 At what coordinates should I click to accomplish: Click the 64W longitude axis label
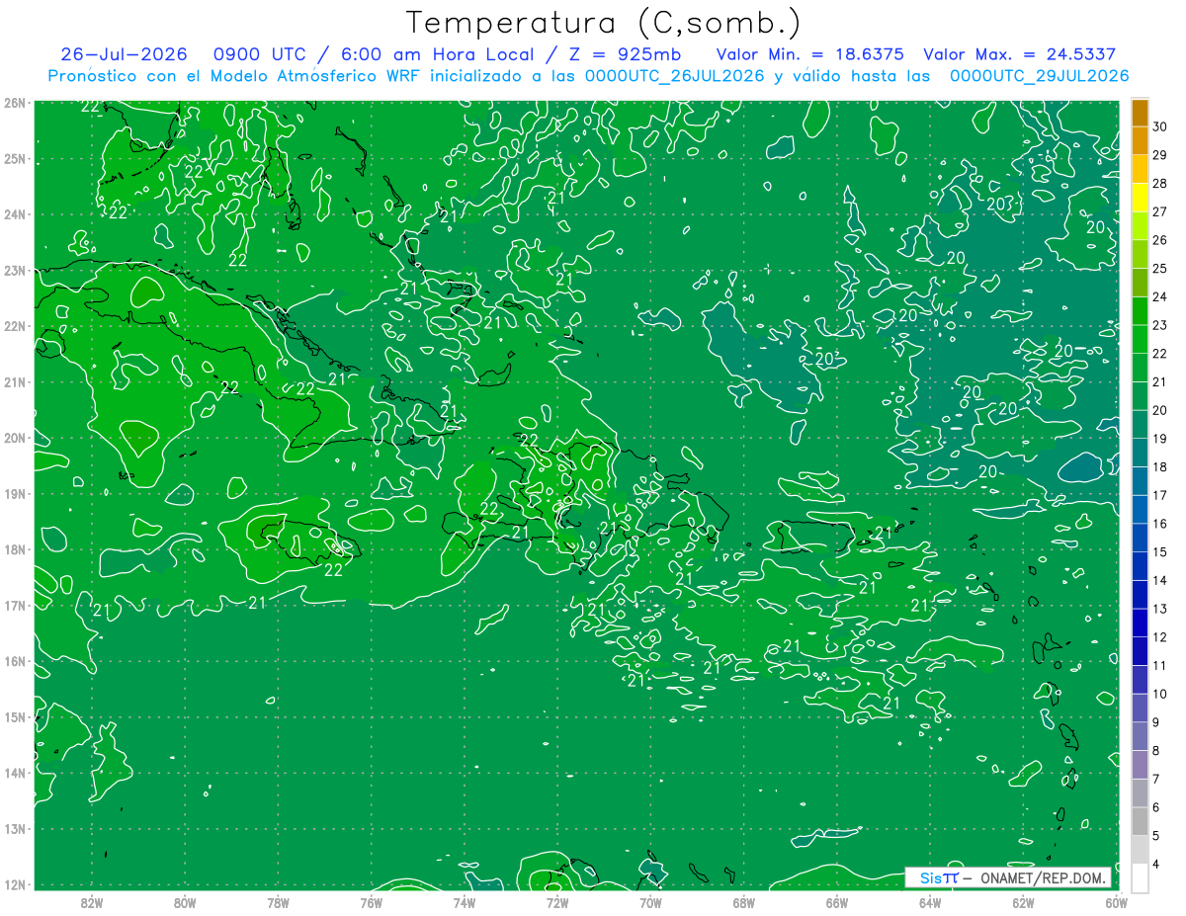930,902
